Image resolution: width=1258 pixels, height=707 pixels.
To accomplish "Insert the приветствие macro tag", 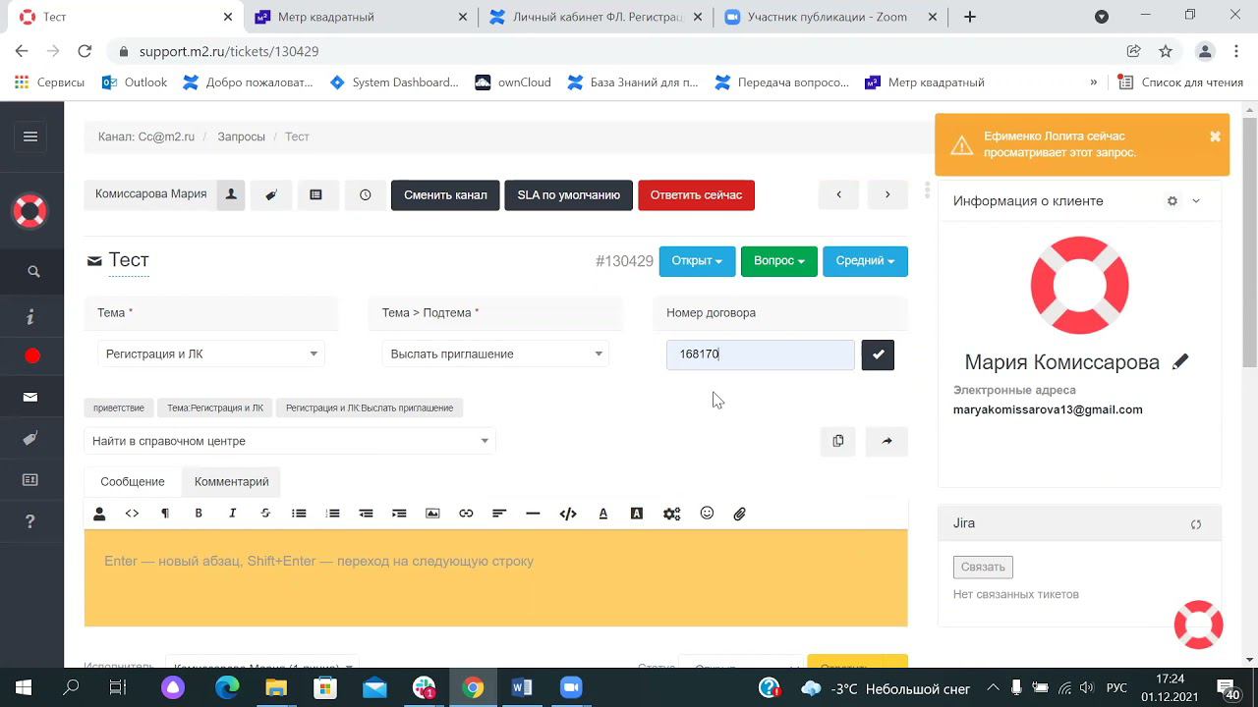I will click(119, 408).
